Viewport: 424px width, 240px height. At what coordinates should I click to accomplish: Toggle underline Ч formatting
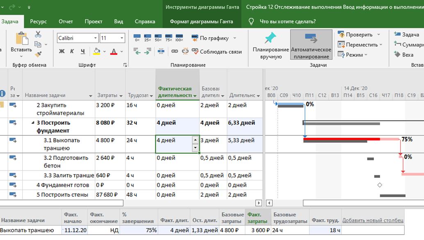pyautogui.click(x=83, y=51)
